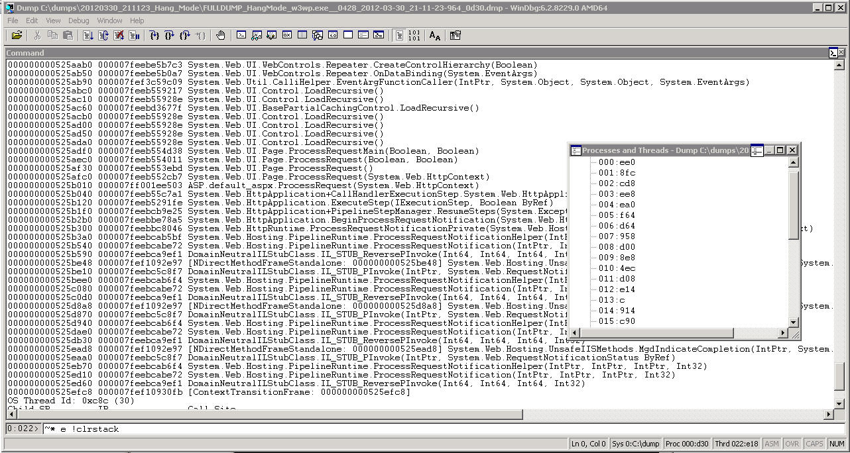The image size is (850, 453).
Task: Click the Step Out braces icon
Action: [x=185, y=35]
